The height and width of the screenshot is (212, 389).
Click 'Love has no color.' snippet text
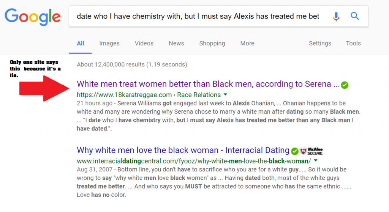[x=101, y=195]
